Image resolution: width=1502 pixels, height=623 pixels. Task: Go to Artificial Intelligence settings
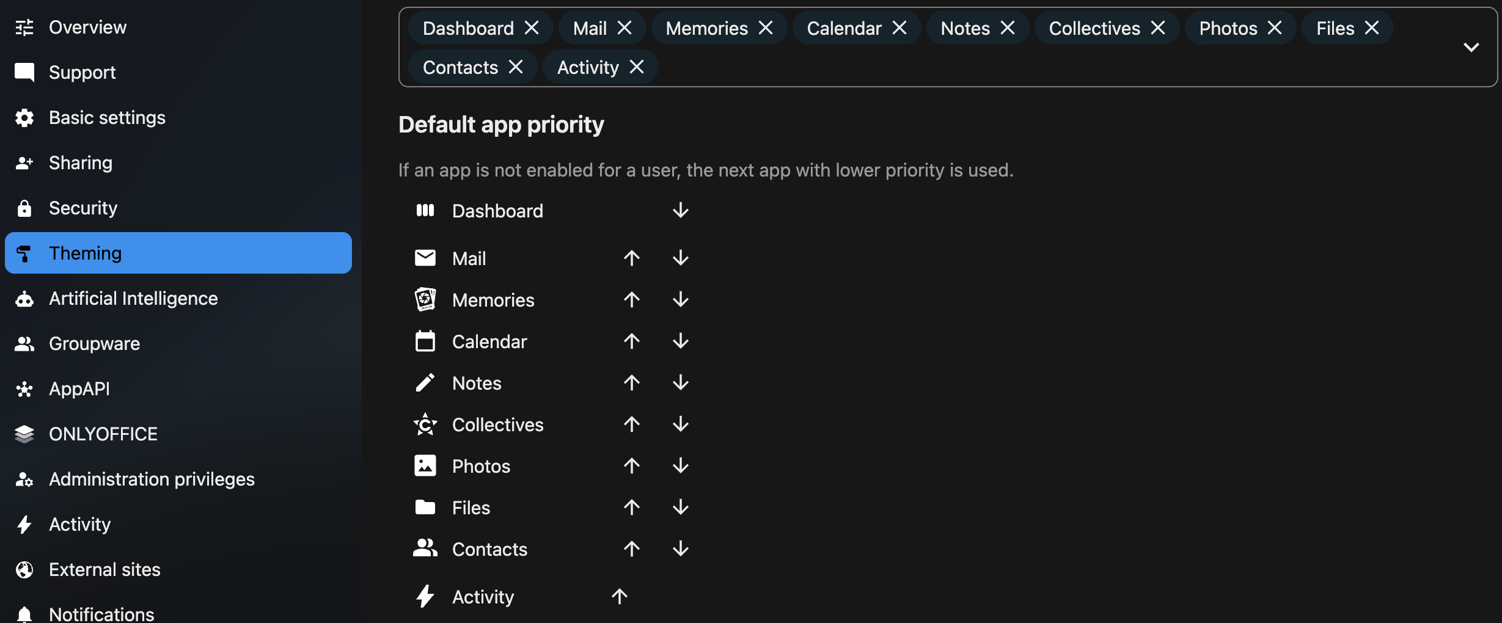[x=133, y=299]
